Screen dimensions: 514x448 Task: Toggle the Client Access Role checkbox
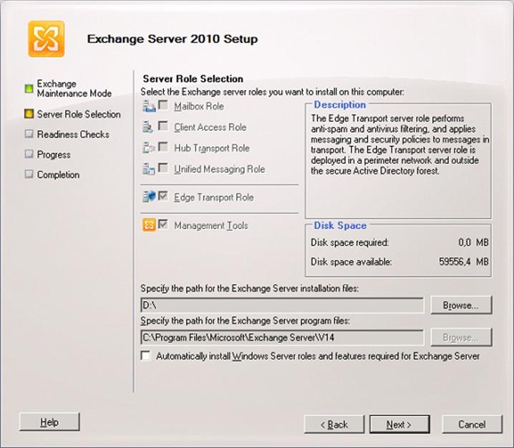tap(163, 126)
